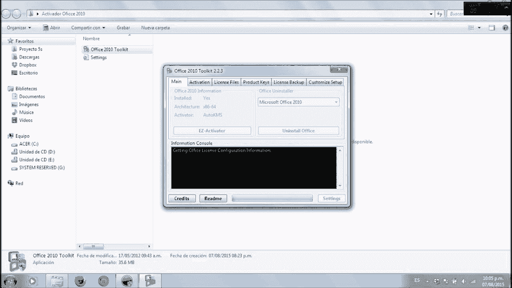
Task: Click the address bar refresh button
Action: 439,14
